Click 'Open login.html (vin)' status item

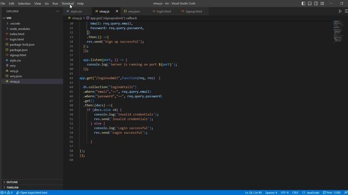tap(32, 193)
